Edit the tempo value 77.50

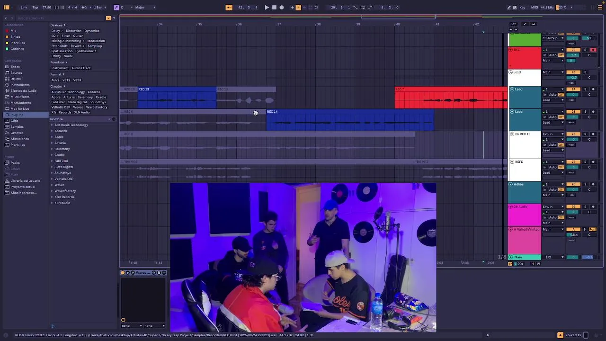(x=47, y=7)
